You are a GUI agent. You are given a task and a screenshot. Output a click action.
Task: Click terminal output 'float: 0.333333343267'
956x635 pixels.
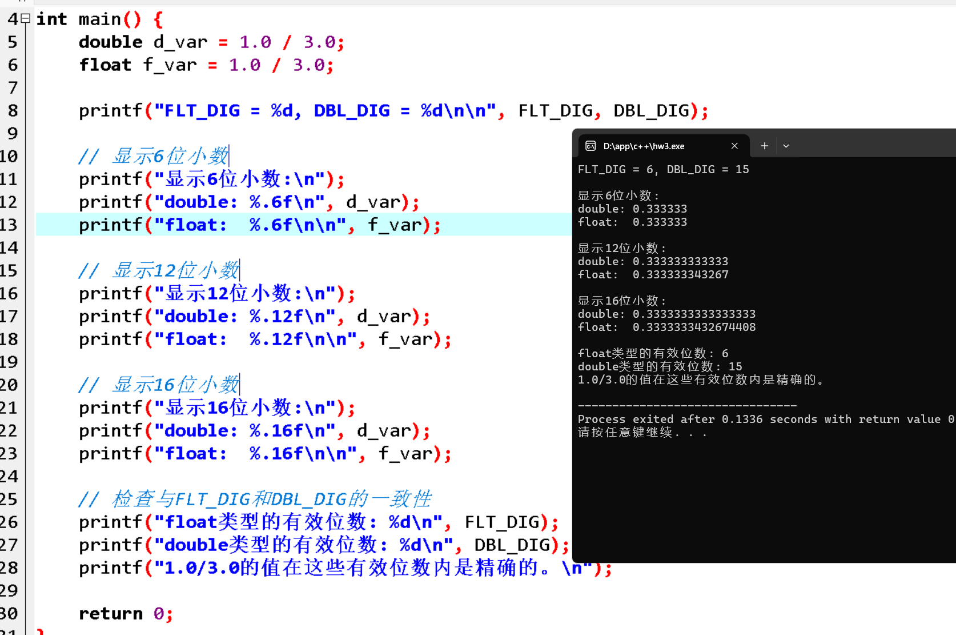[653, 275]
